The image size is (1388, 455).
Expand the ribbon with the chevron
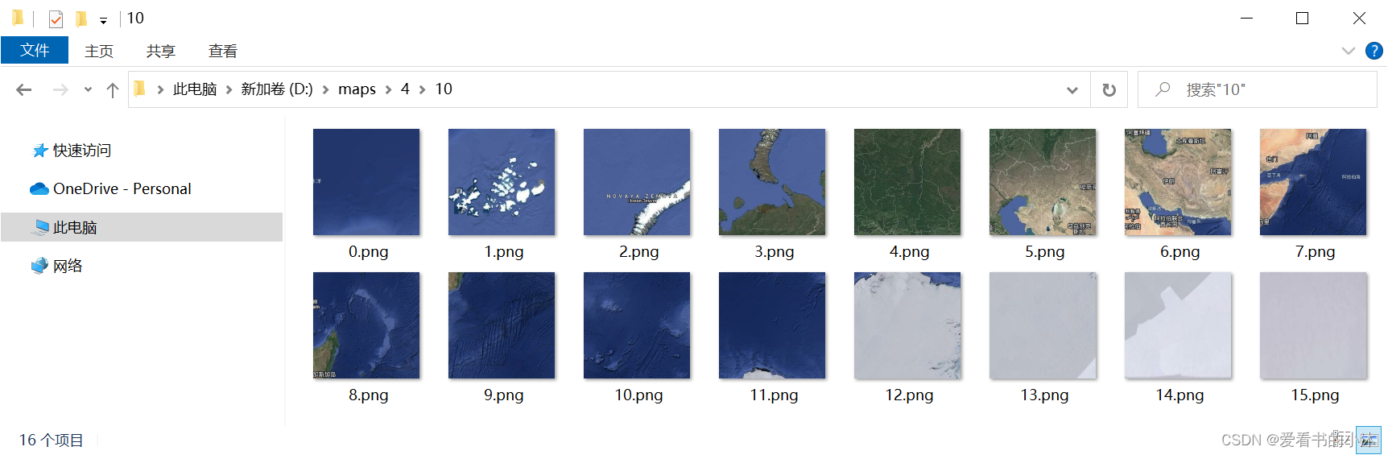click(x=1349, y=51)
